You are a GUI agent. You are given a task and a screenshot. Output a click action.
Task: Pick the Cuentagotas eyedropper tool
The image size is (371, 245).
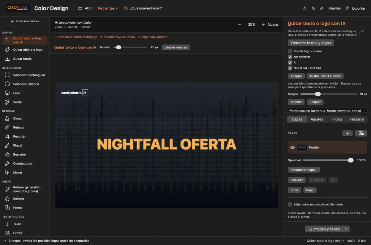(25, 163)
